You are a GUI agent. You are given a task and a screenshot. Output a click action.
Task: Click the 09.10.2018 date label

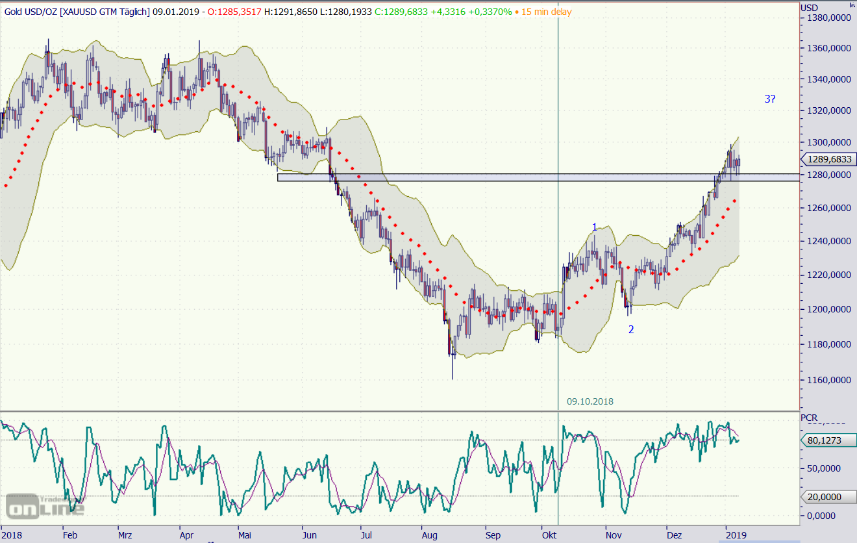[x=590, y=401]
